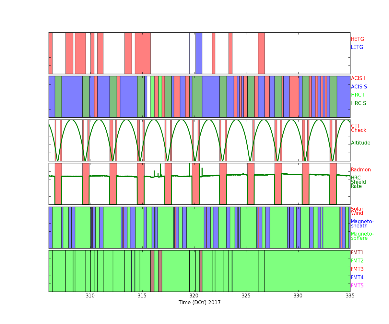Screen dimensions: 389x324
Task: Click the wide blue LETG bar in top panel
Action: pos(199,53)
